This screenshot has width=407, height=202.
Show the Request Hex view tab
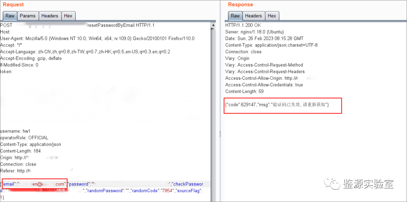tap(68, 16)
